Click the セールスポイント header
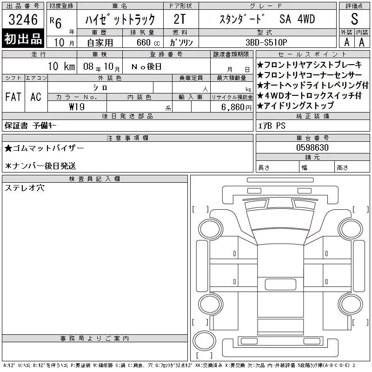This screenshot has width=372, height=372. tap(312, 54)
